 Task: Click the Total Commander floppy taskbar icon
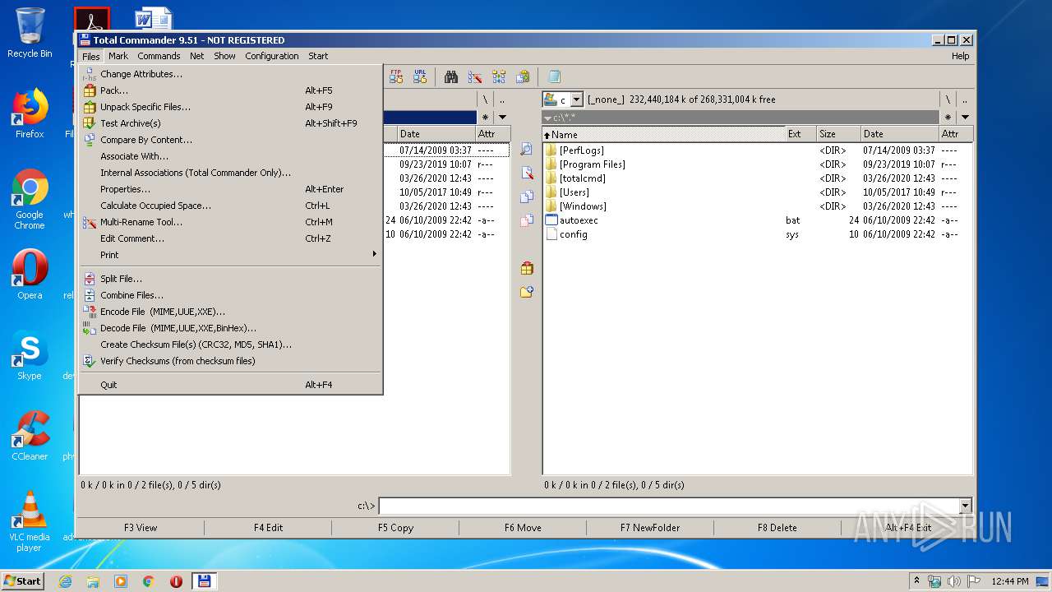(204, 581)
